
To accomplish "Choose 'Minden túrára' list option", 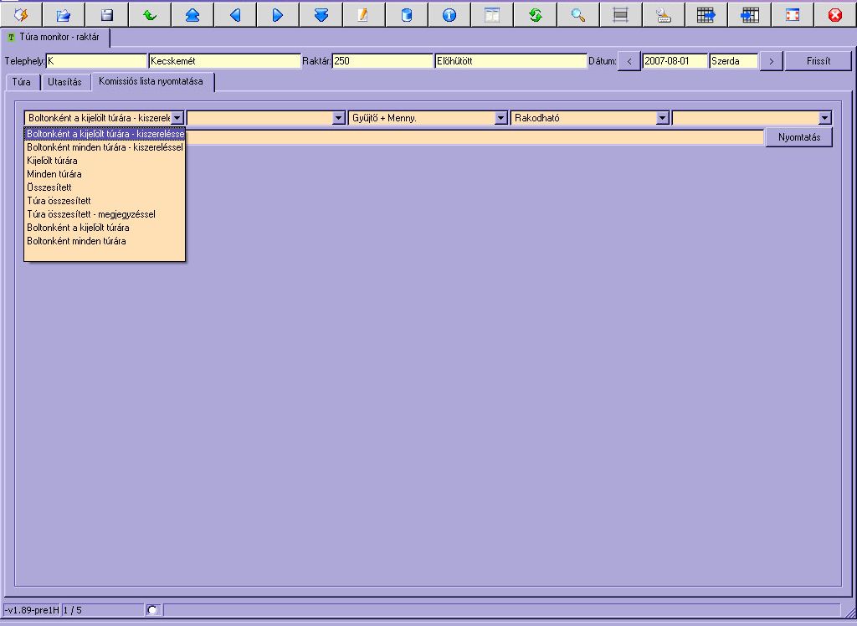I will (54, 174).
